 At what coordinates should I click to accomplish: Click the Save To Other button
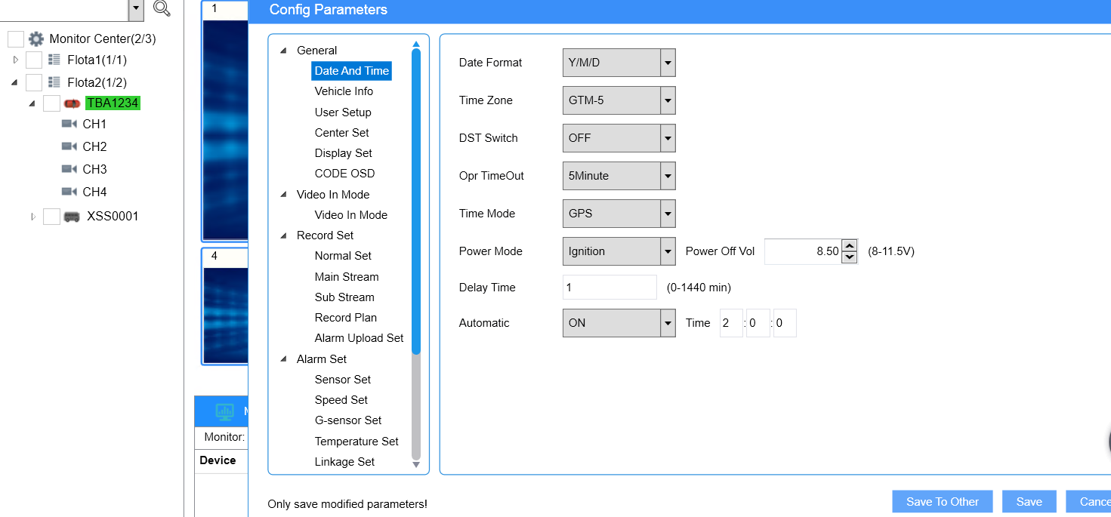click(x=943, y=502)
